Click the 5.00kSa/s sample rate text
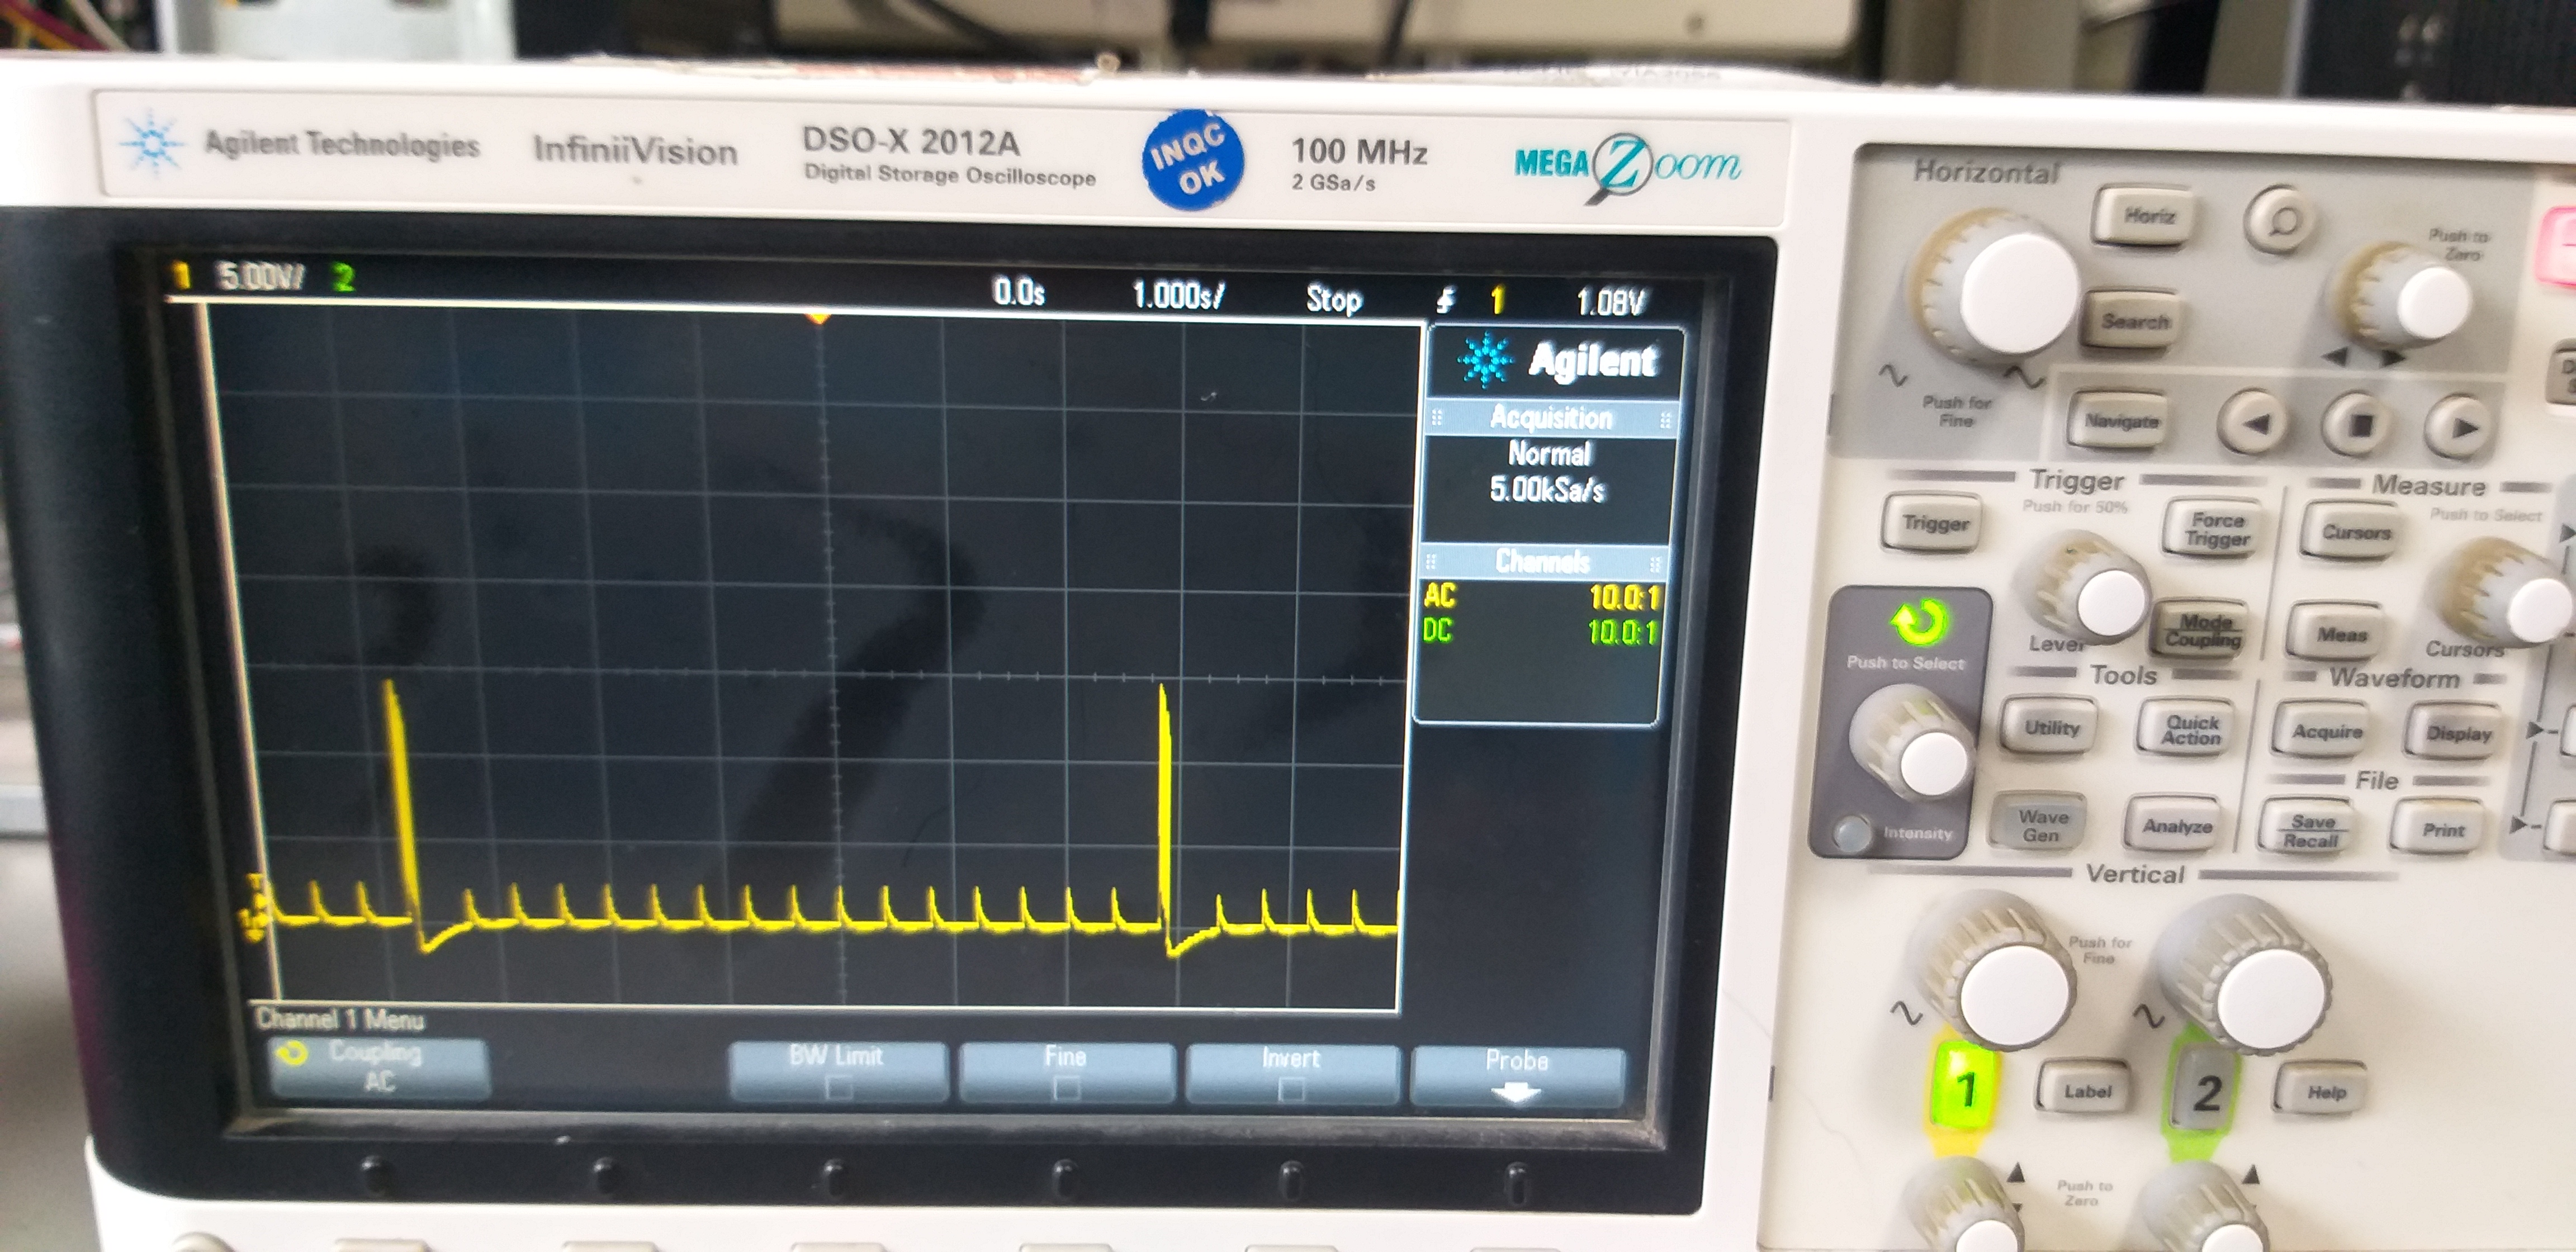 (1546, 490)
